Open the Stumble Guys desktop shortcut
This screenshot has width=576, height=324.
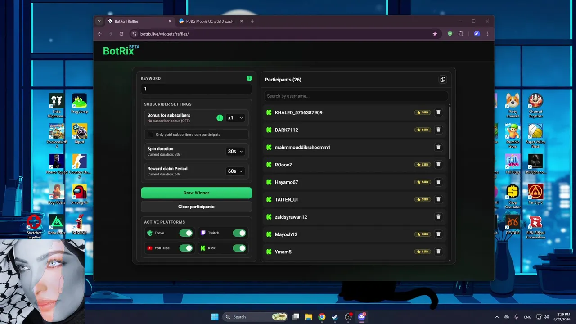512,136
